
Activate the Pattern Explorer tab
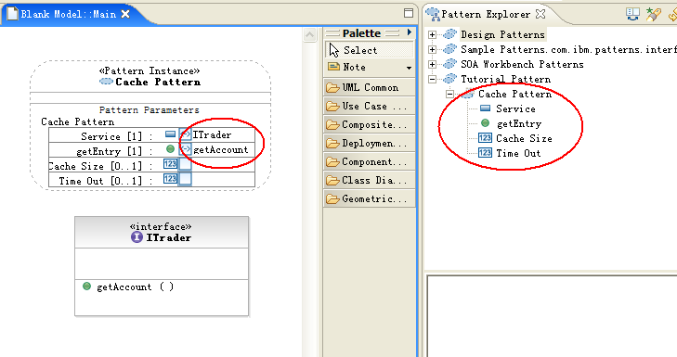tap(486, 14)
